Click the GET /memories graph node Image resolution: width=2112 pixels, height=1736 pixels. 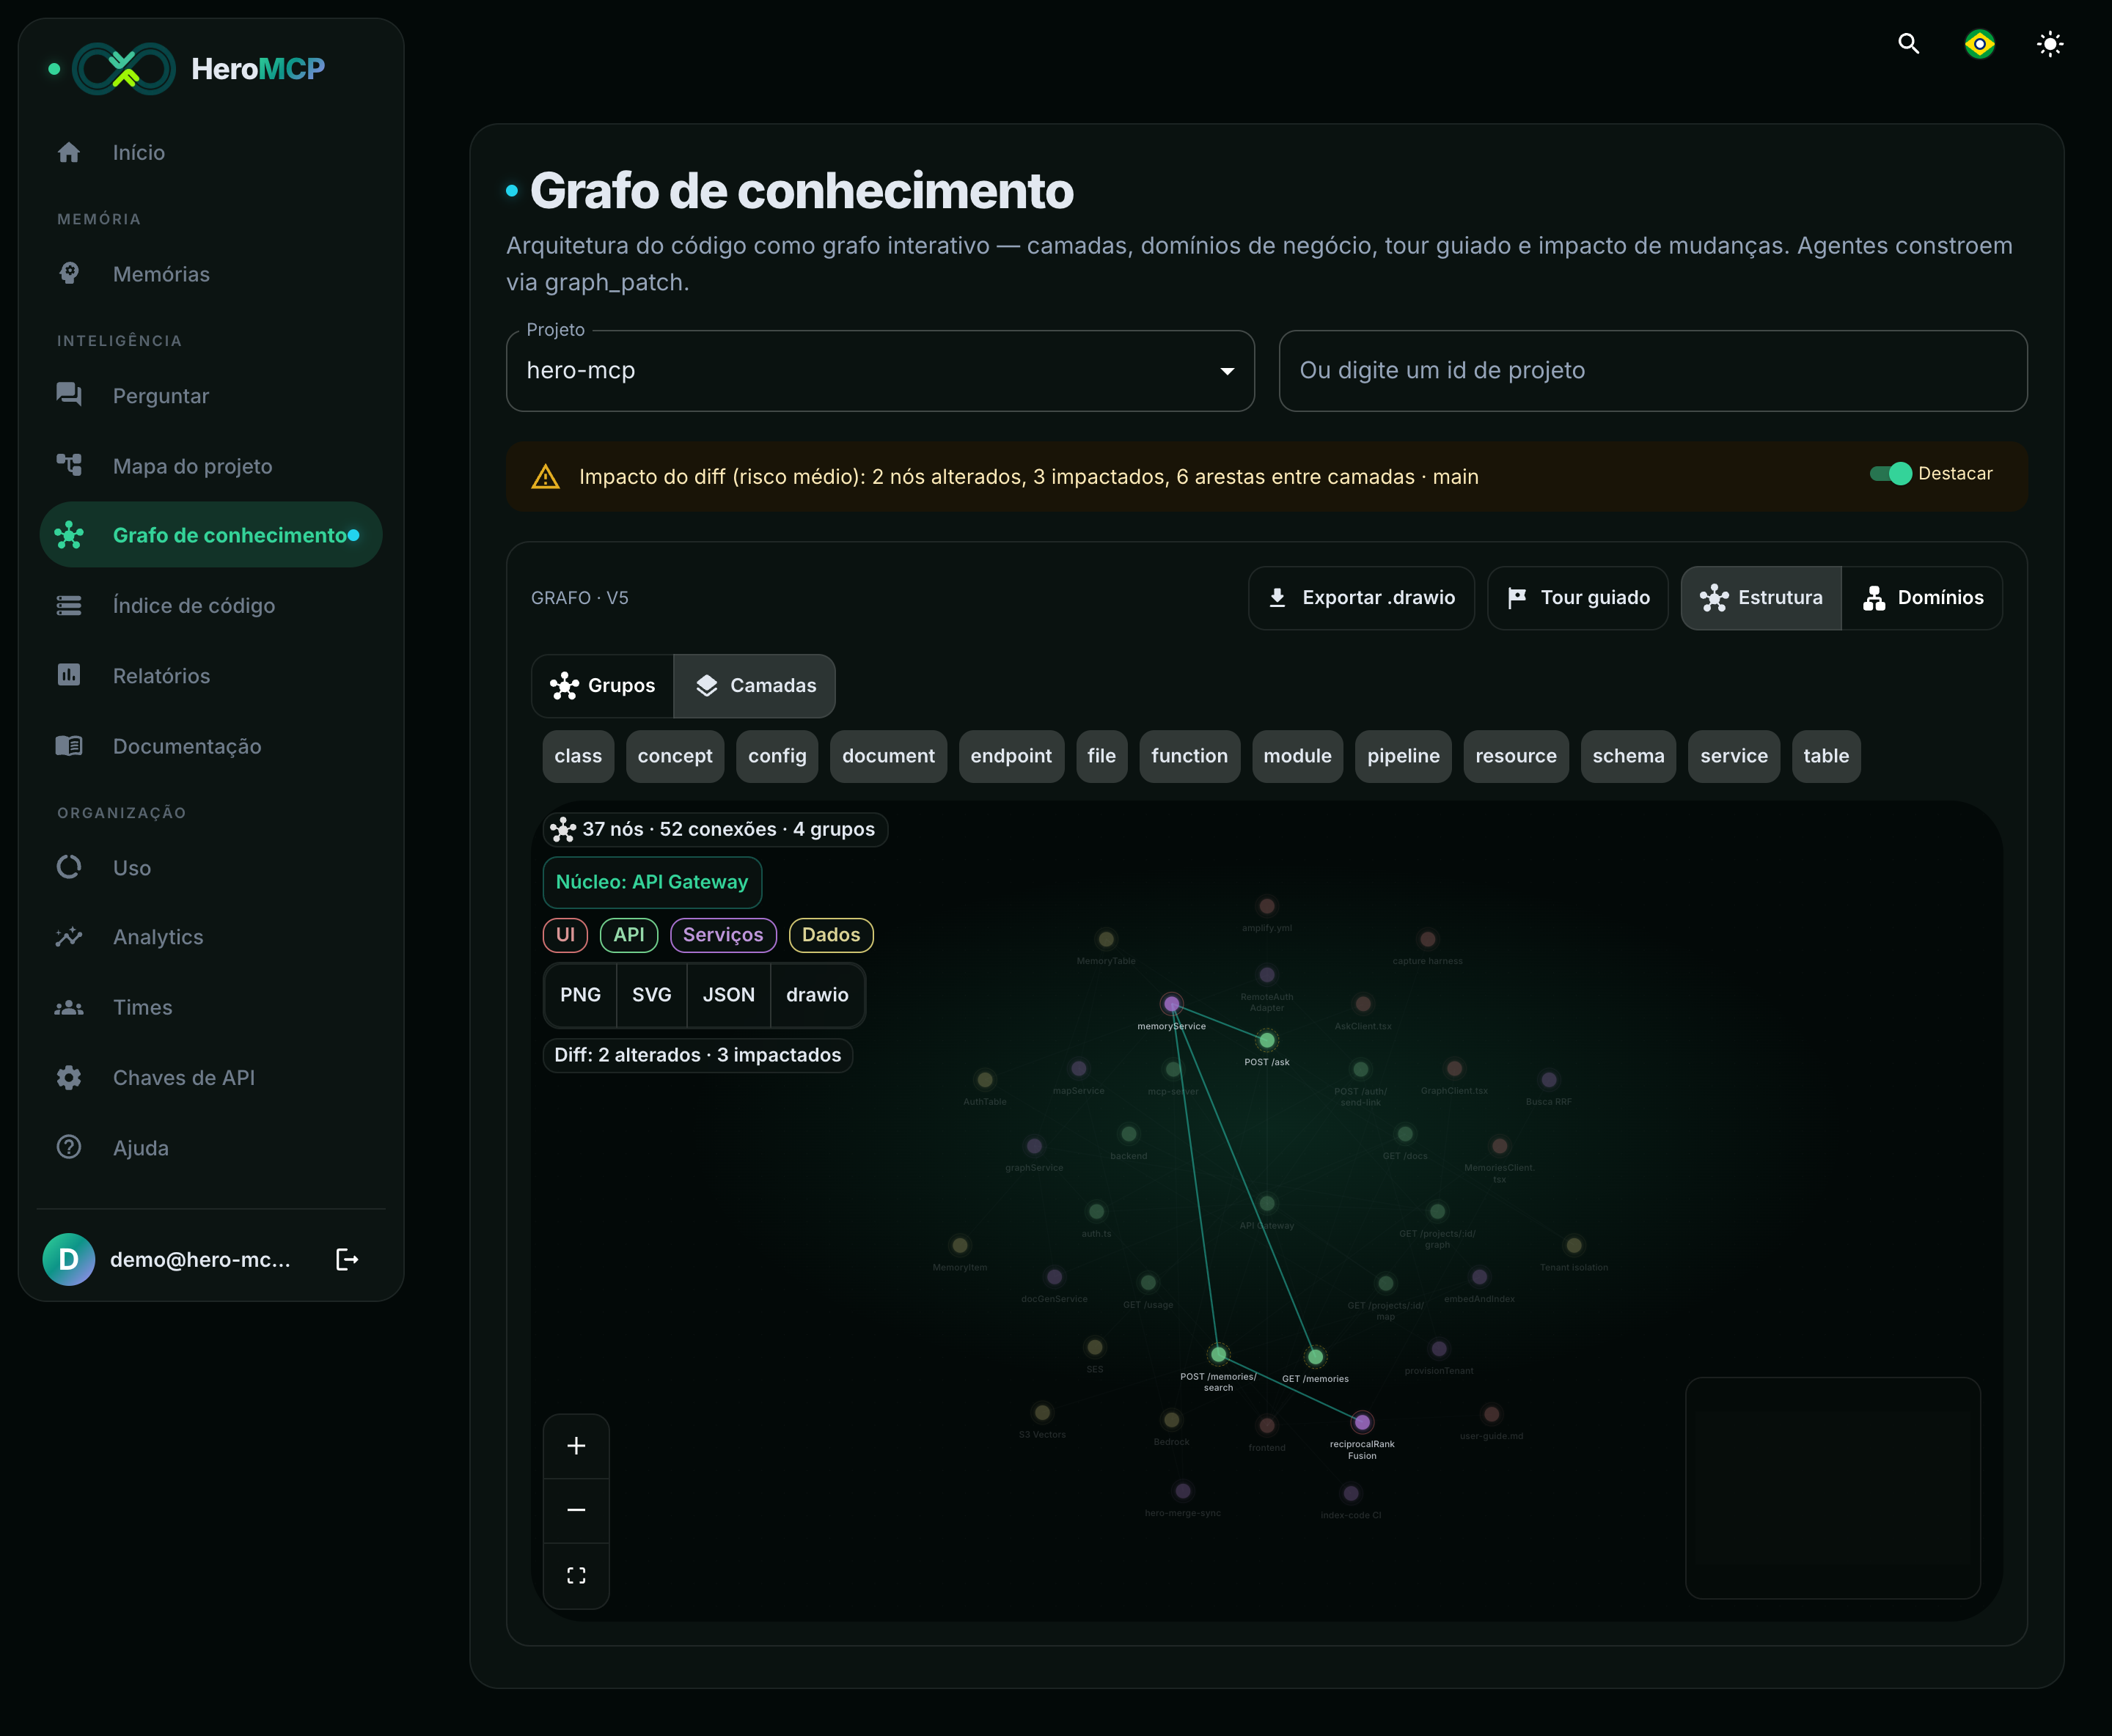(x=1316, y=1357)
